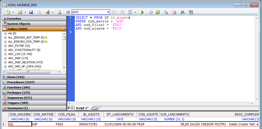The height and width of the screenshot is (129, 262).
Task: Expand the ARC_LOG table node
Action: pos(5,54)
